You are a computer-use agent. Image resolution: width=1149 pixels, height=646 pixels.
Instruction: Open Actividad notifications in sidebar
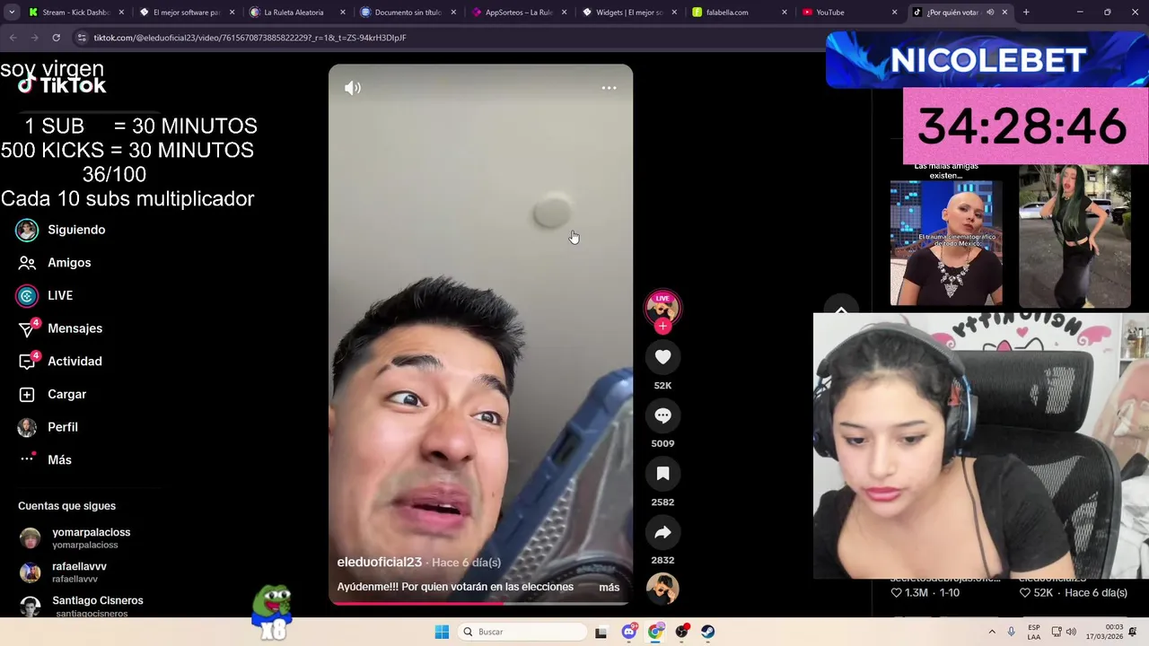click(59, 362)
